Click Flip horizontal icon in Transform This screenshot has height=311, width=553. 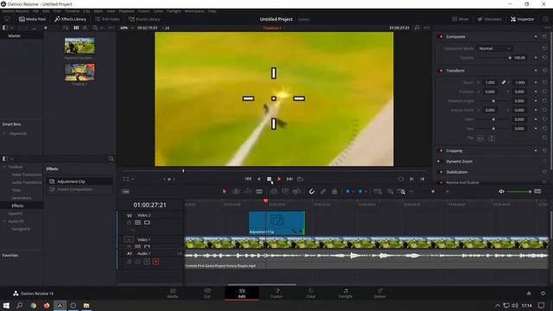480,138
